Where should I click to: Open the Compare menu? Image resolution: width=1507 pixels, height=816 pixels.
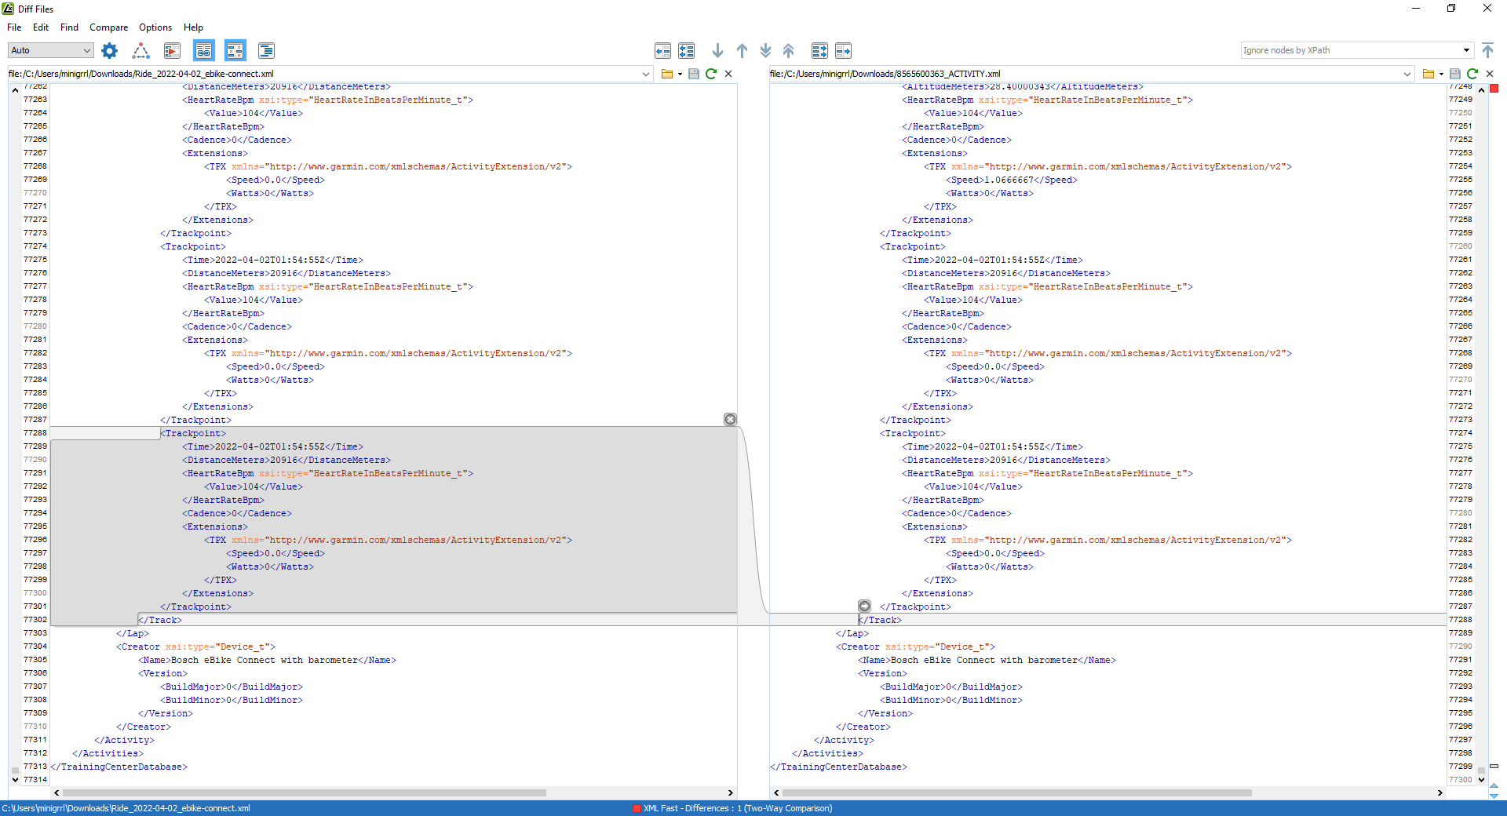click(x=108, y=27)
